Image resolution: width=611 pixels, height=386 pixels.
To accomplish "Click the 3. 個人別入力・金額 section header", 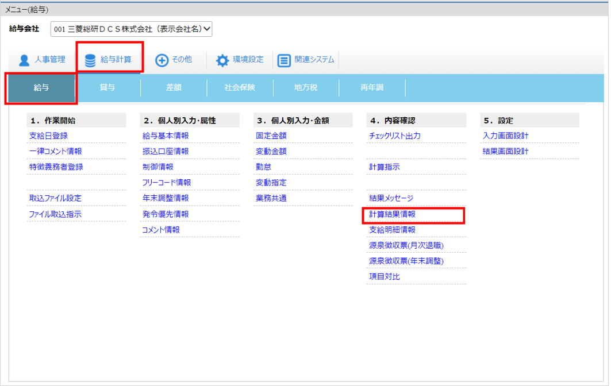I will coord(303,121).
